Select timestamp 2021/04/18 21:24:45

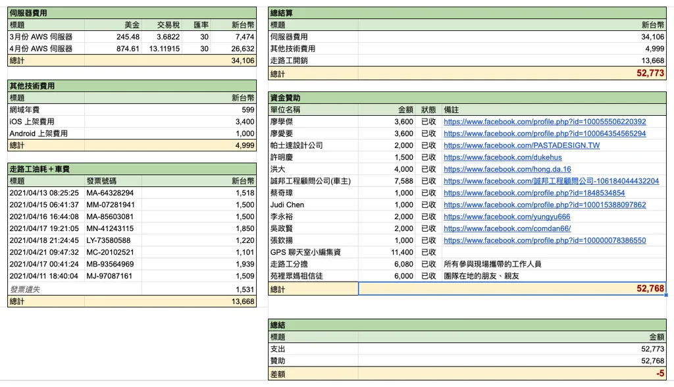[46, 240]
